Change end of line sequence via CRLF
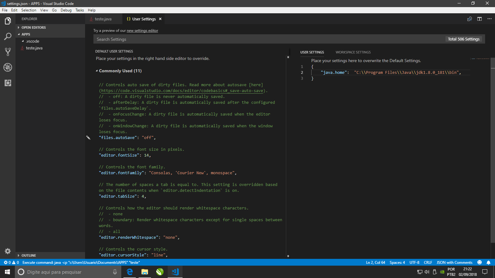 (x=428, y=263)
